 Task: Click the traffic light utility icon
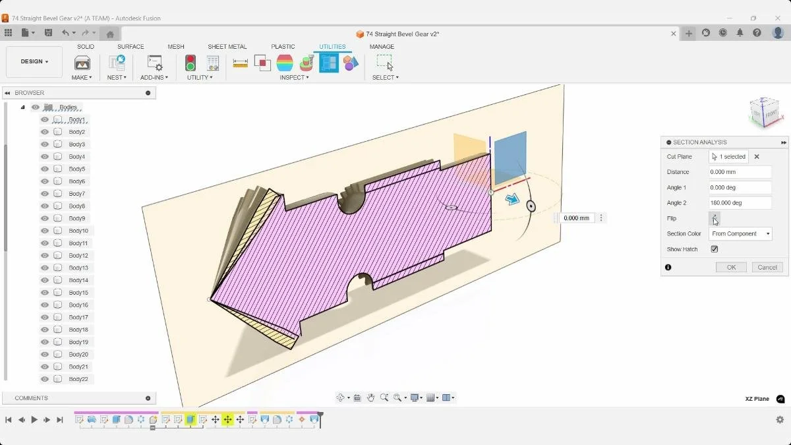click(x=190, y=63)
